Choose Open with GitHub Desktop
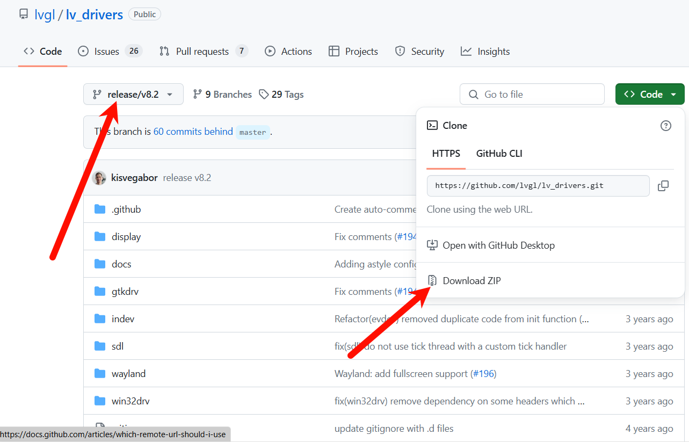The width and height of the screenshot is (689, 442). click(x=550, y=245)
